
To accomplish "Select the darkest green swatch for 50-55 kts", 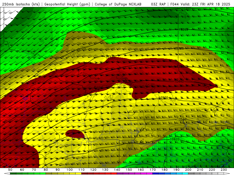I will click(13, 174).
